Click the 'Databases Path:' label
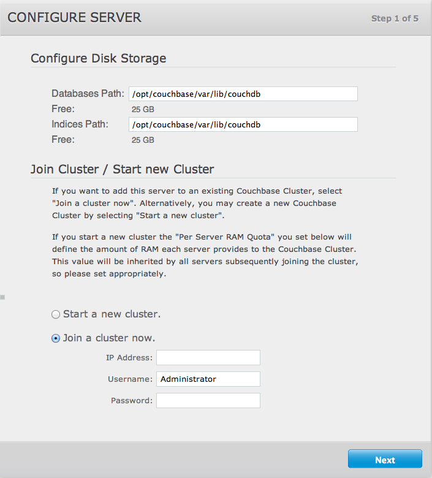The image size is (432, 478). (88, 93)
